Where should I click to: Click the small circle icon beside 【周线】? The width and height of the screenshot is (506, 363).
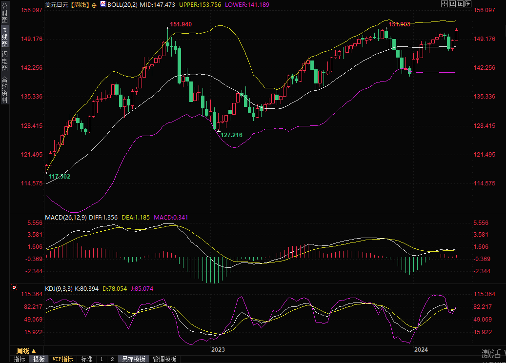(x=94, y=4)
